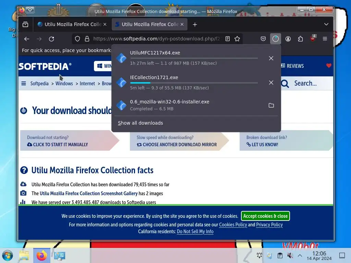This screenshot has height=263, width=351.
Task: Close the active second tab
Action: click(x=182, y=24)
